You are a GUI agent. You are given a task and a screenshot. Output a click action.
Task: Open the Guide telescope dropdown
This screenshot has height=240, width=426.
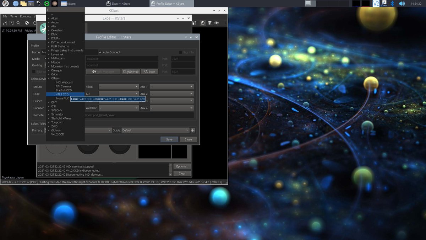(x=155, y=130)
